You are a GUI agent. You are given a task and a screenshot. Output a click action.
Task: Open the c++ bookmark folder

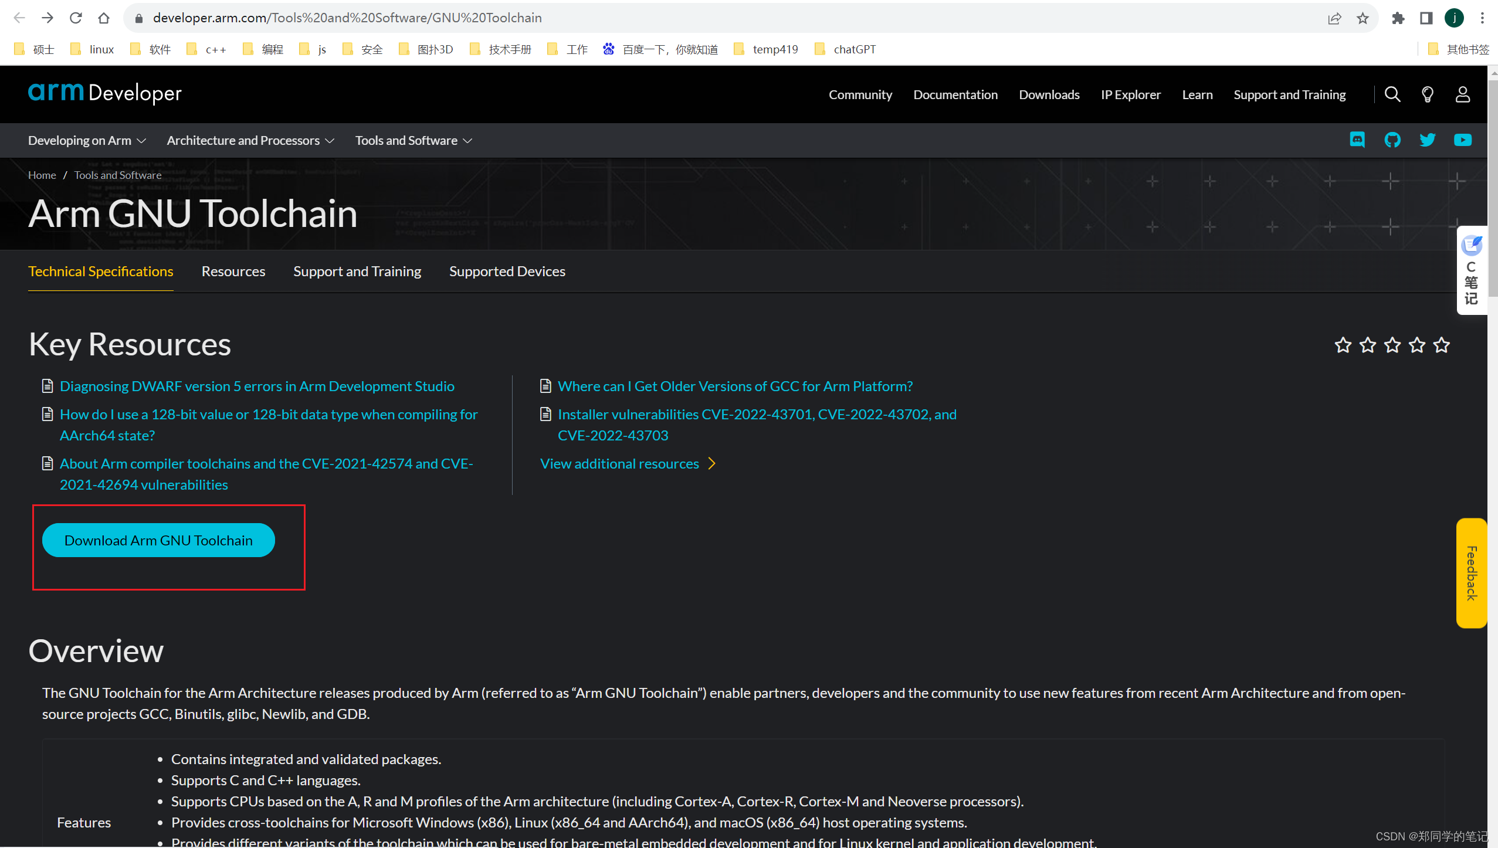pos(206,49)
